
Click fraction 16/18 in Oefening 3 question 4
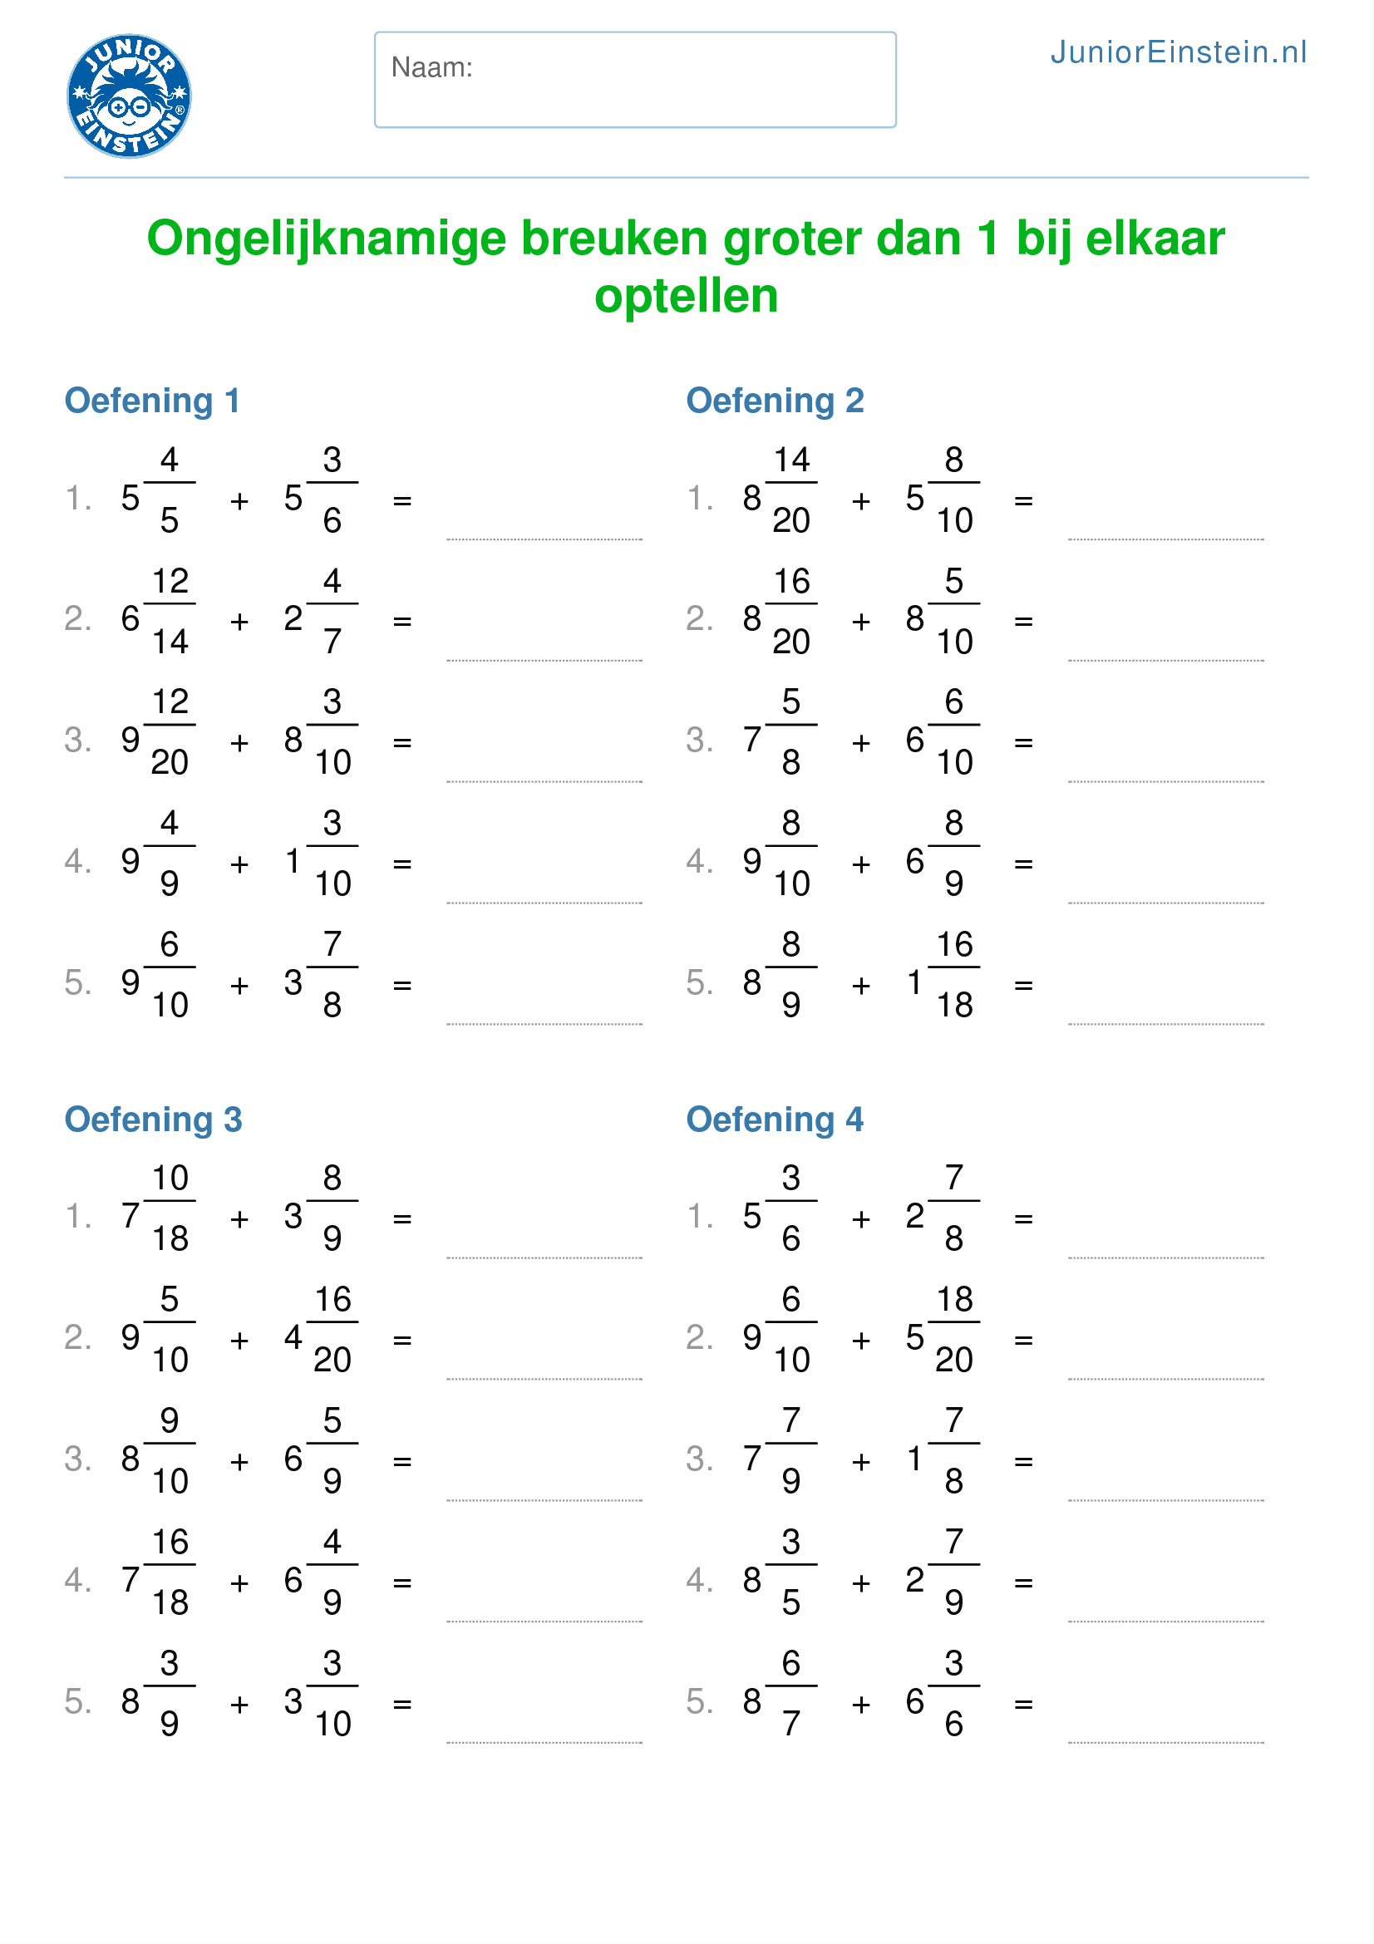point(170,1572)
